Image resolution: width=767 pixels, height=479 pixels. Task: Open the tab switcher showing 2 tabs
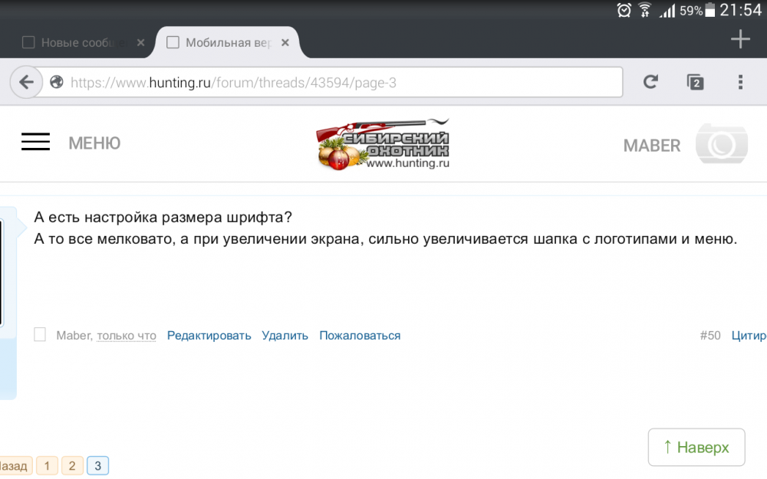point(695,82)
